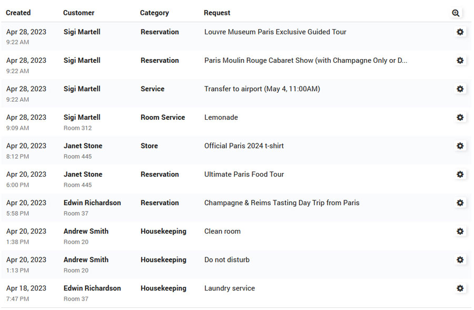
Task: Sort by the Created column header
Action: pos(18,13)
